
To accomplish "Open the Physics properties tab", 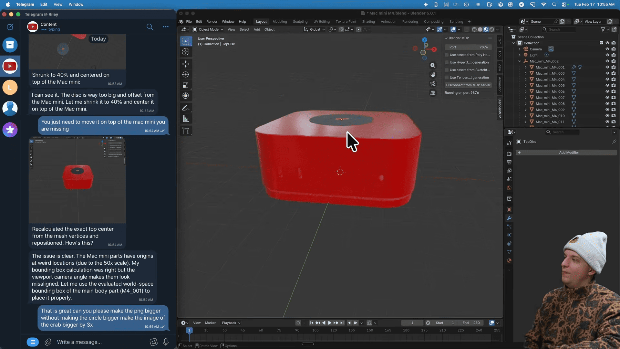I will 509,235.
